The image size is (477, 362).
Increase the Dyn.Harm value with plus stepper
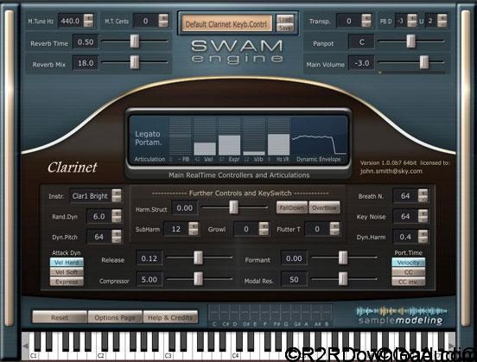[x=423, y=233]
